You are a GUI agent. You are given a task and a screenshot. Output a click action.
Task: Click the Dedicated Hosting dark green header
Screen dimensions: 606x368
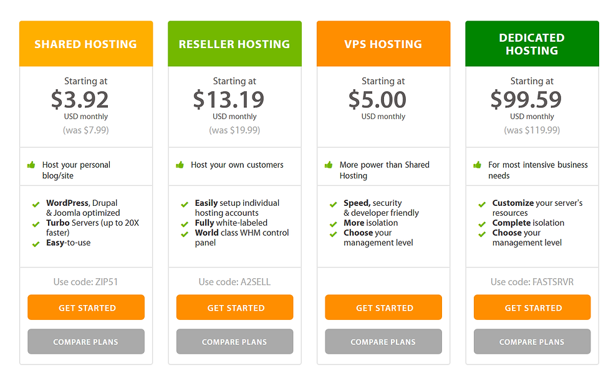(532, 44)
